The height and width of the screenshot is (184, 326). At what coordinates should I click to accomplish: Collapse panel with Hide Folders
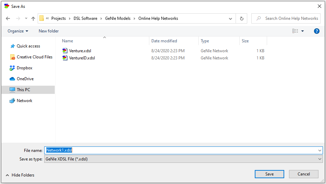(x=20, y=175)
